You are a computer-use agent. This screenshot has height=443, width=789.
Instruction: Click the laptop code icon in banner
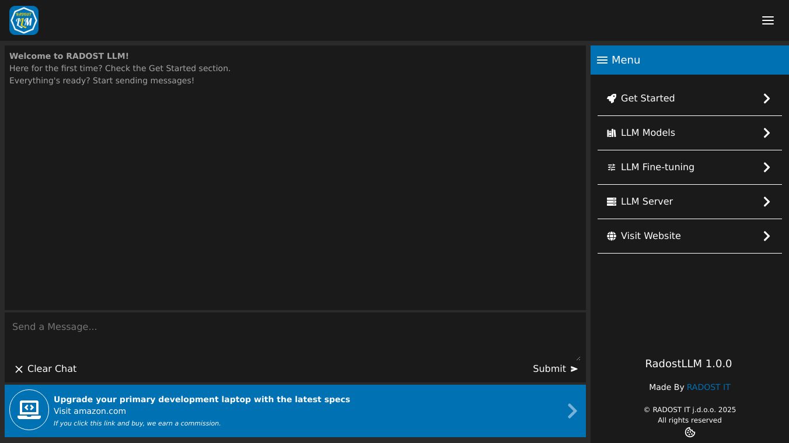(x=29, y=410)
